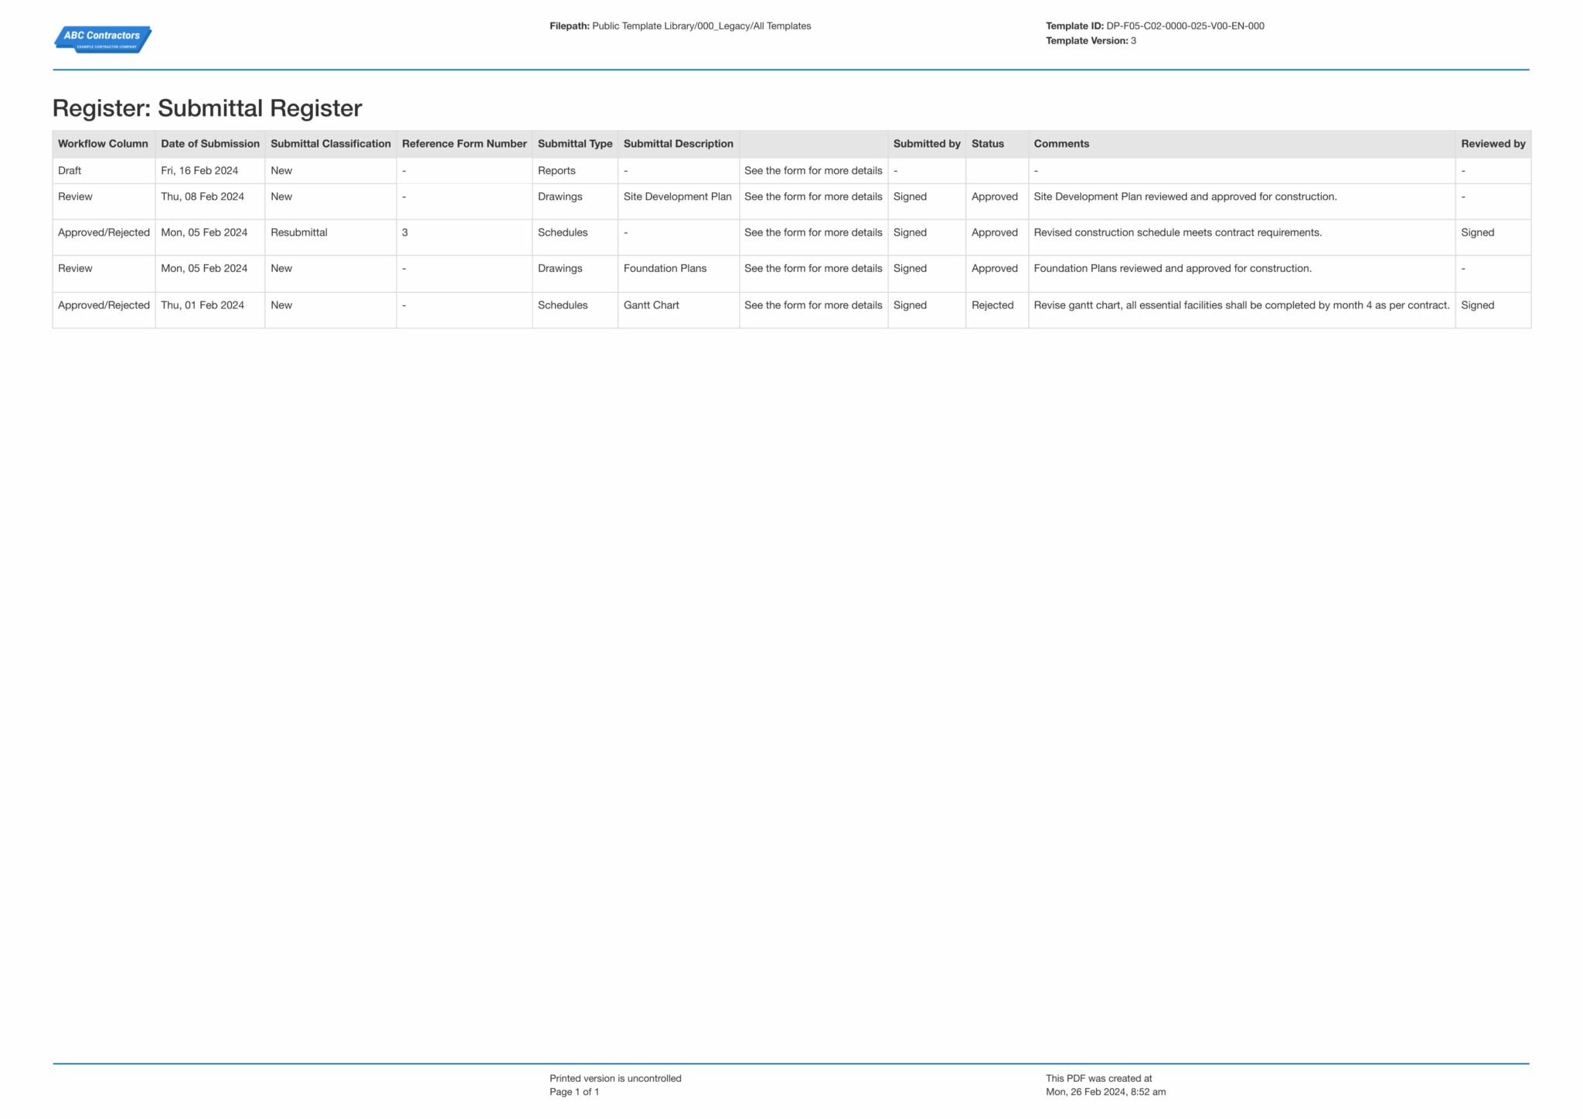Click the Date of Submission column header
Screen dimensions: 1583x1119
209,143
